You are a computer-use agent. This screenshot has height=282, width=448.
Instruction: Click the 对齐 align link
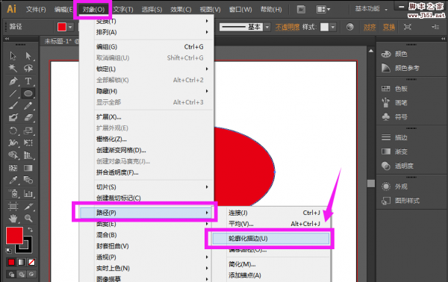(370, 27)
